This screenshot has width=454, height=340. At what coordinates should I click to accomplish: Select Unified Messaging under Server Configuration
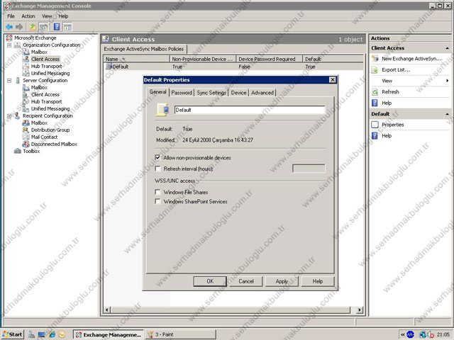[50, 108]
